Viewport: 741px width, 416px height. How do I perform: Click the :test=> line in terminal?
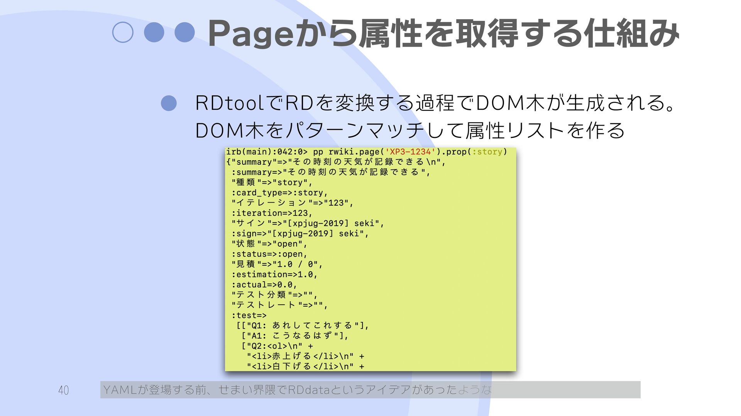tap(249, 315)
